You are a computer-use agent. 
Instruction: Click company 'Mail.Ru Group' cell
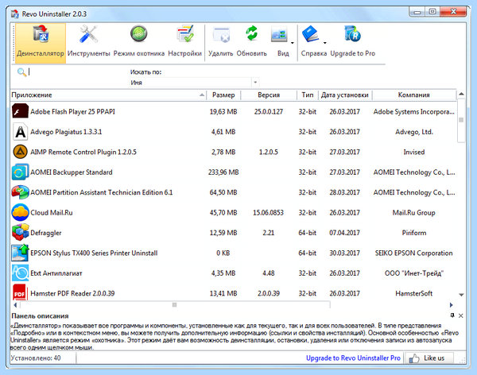click(413, 213)
